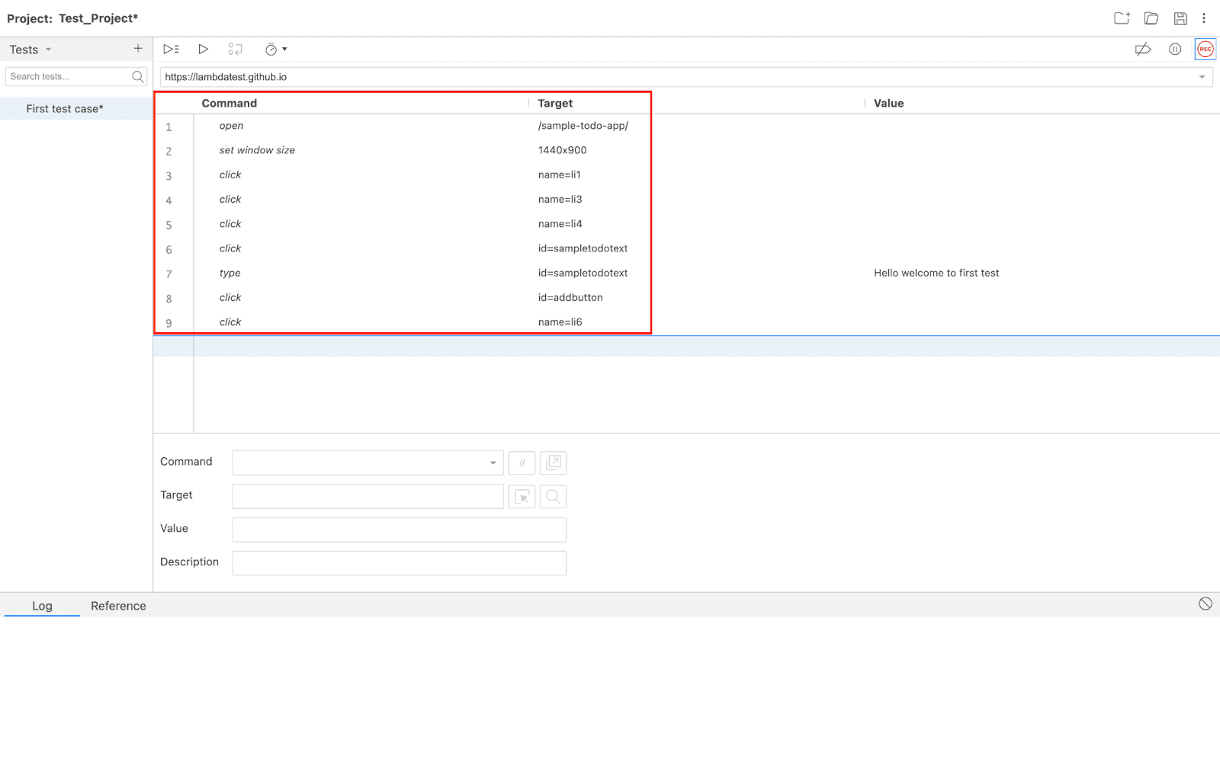The image size is (1220, 762).
Task: Add a new test with the plus button
Action: [x=138, y=48]
